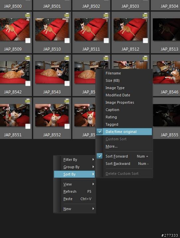Click the JAP_8543 filename label
Viewport: 180px width, 238px height.
click(52, 92)
